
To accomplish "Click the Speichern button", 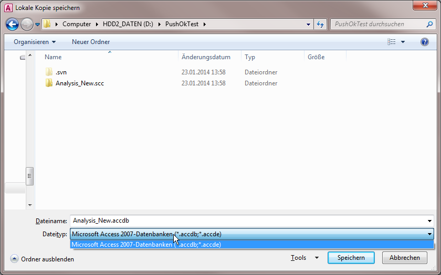I will [351, 258].
